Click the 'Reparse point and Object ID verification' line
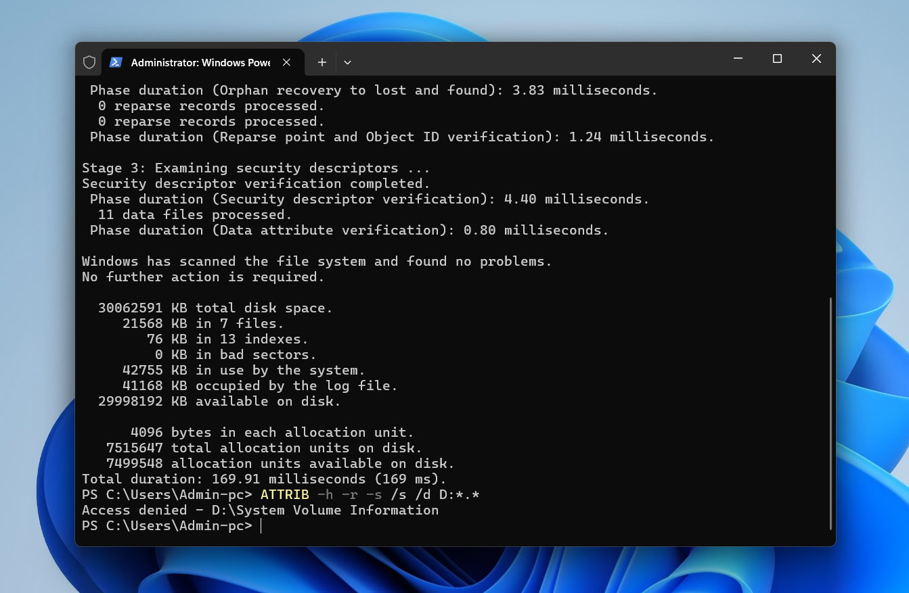This screenshot has height=593, width=909. tap(402, 137)
